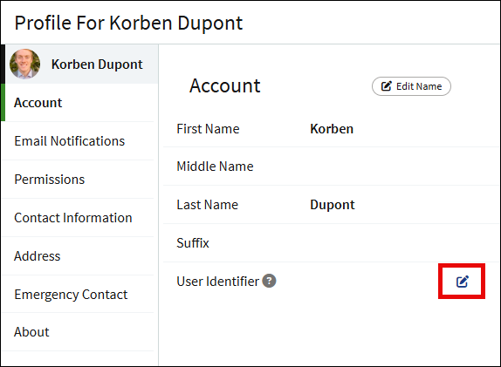Click the Edit Name button
The height and width of the screenshot is (367, 501).
(x=411, y=86)
